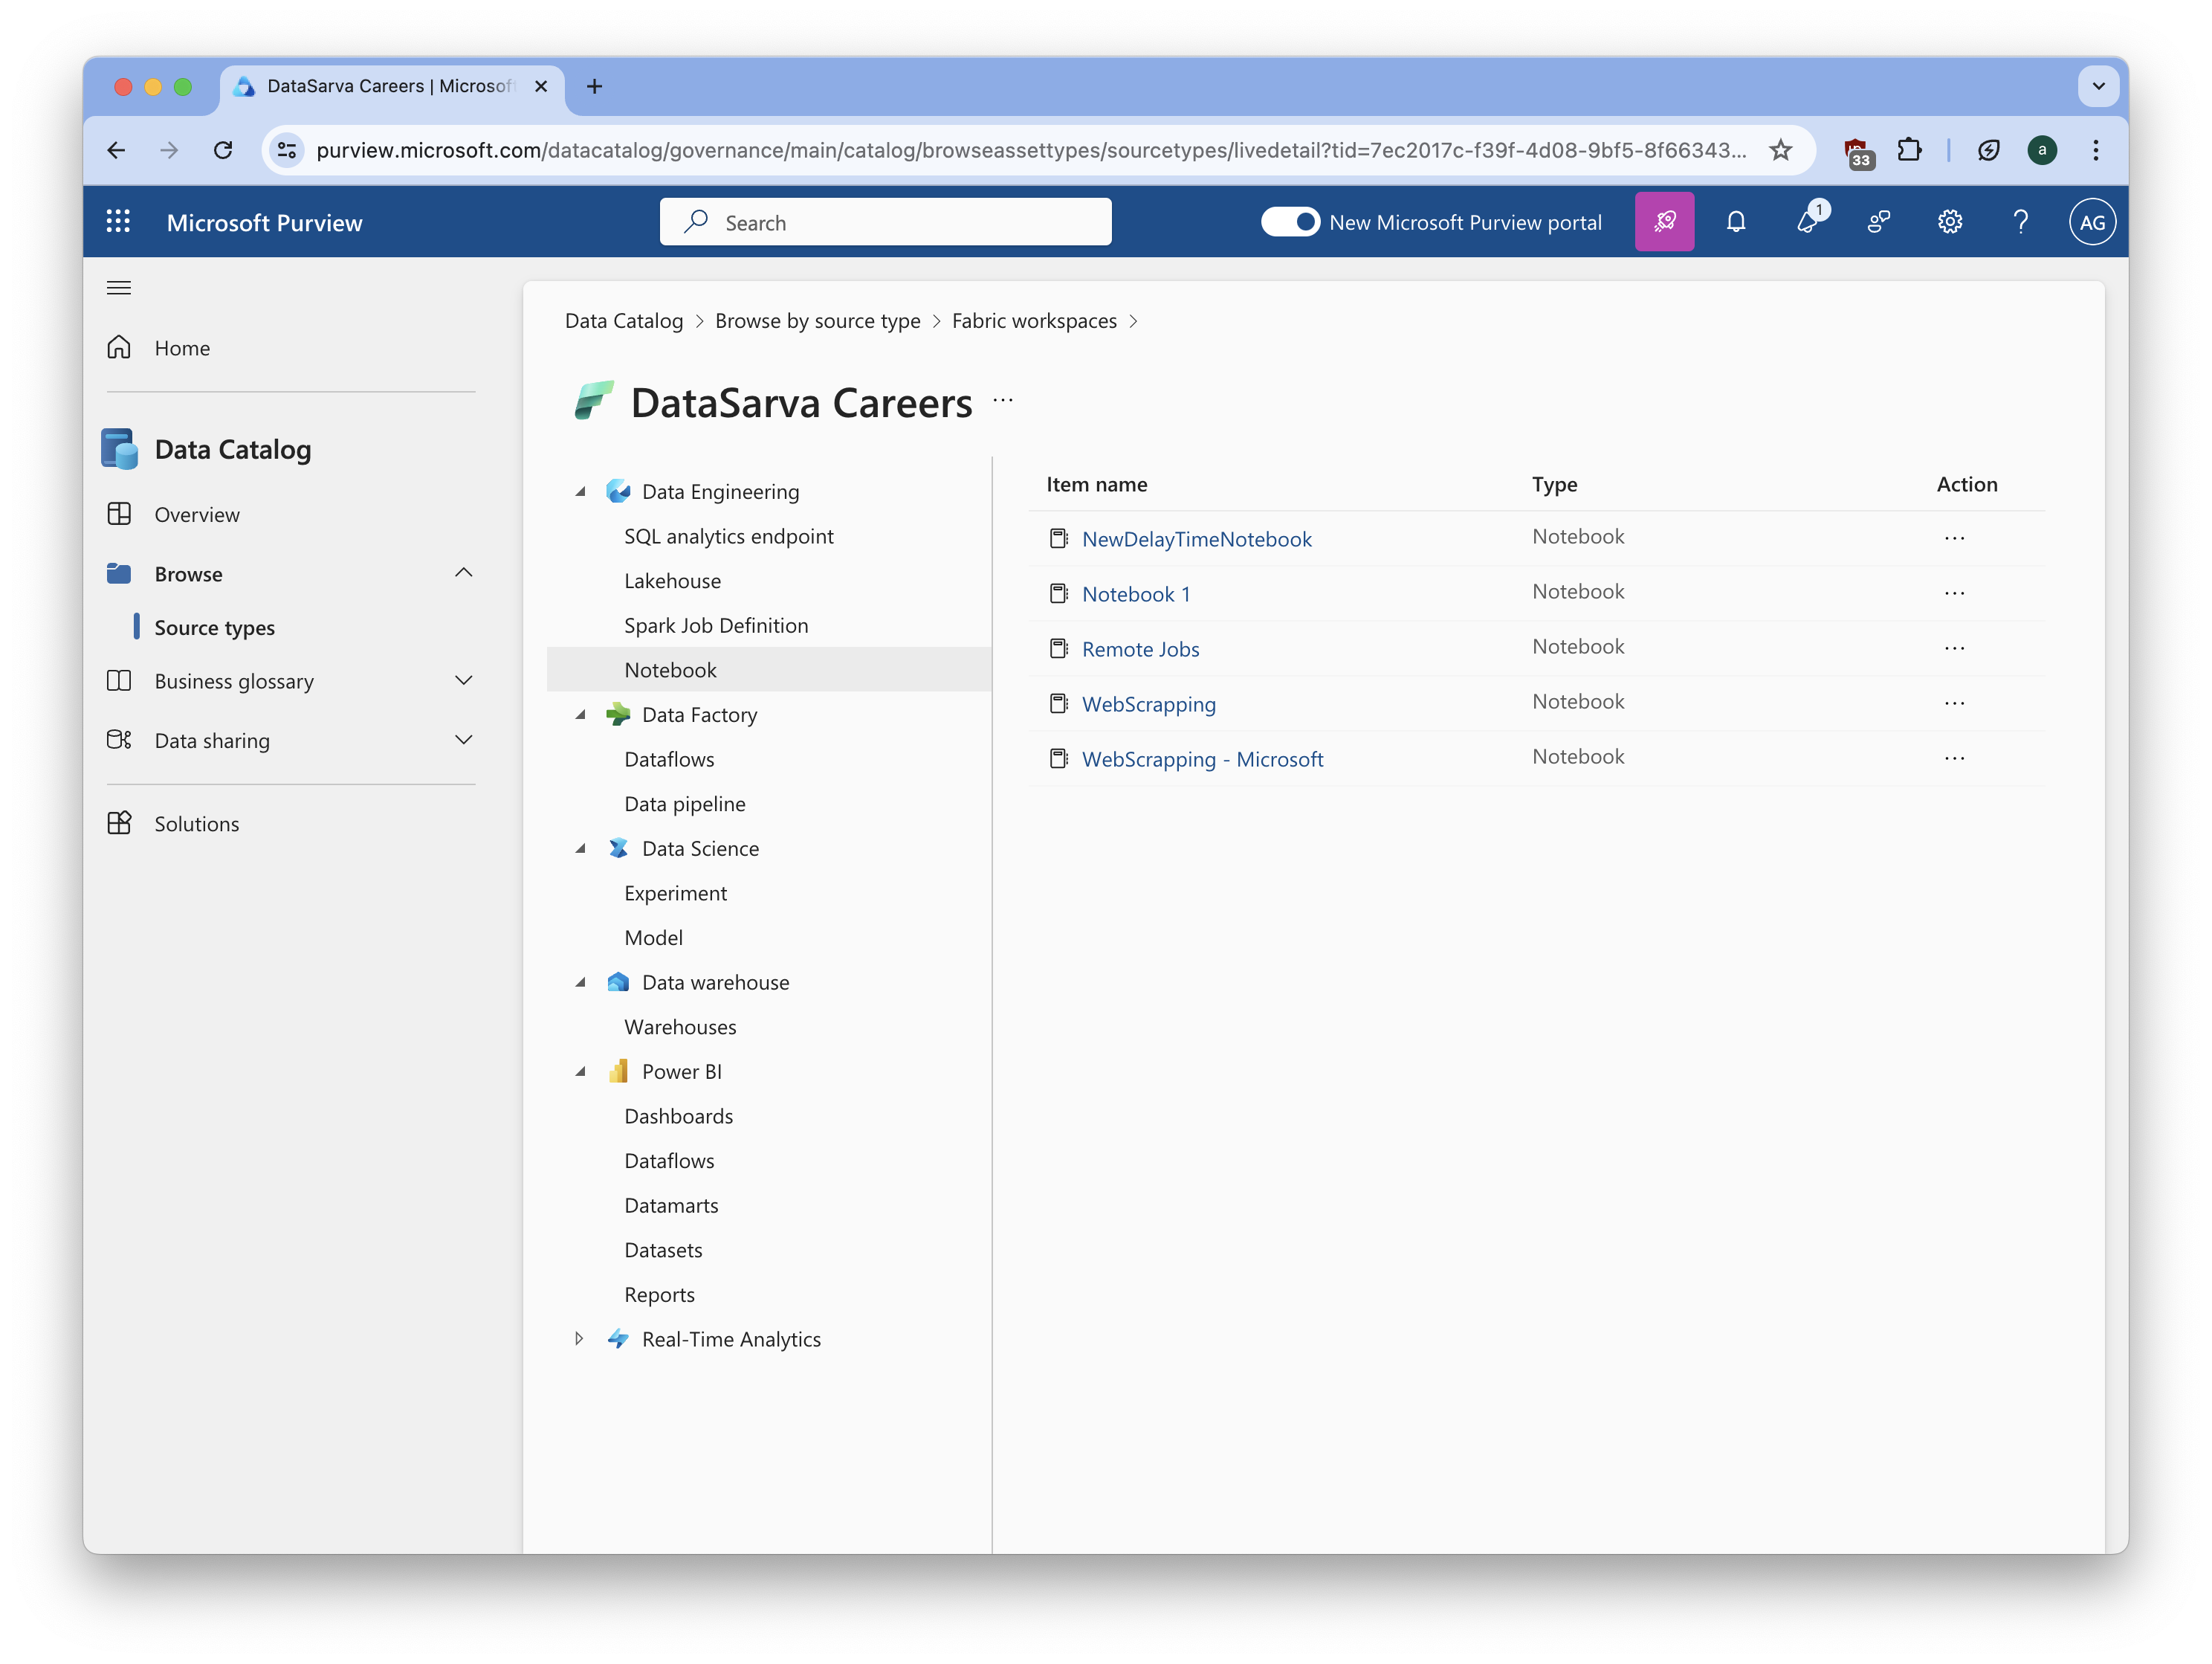Open the Overview page
The width and height of the screenshot is (2212, 1664).
tap(197, 515)
